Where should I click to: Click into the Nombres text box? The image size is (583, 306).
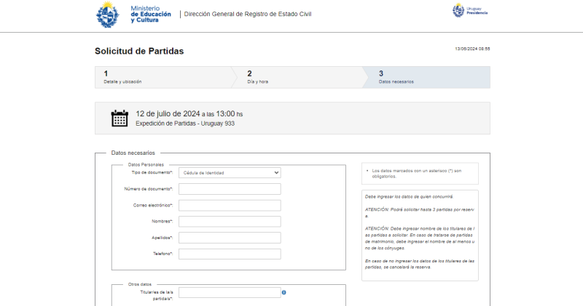point(230,222)
